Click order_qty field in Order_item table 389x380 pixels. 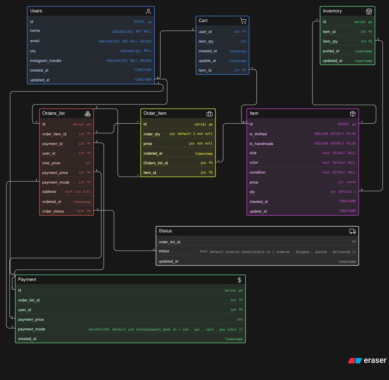(178, 134)
